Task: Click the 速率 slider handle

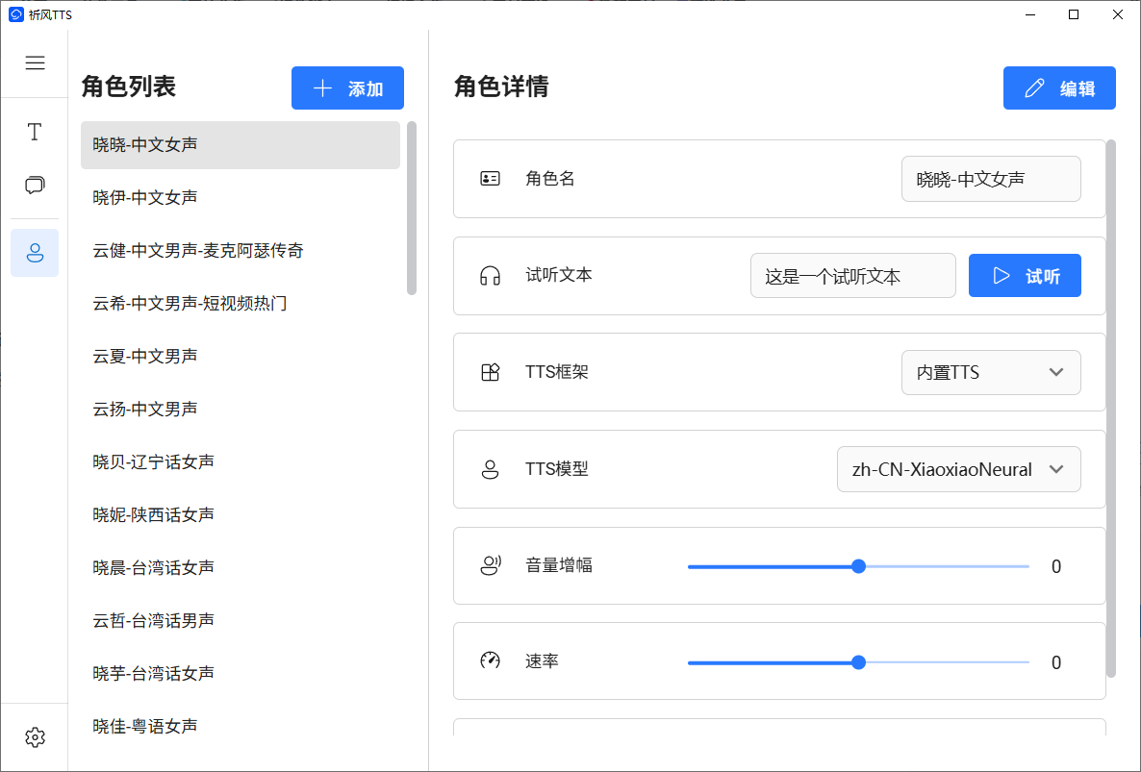Action: 857,661
